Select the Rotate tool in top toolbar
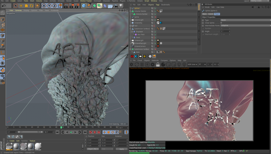 point(32,6)
